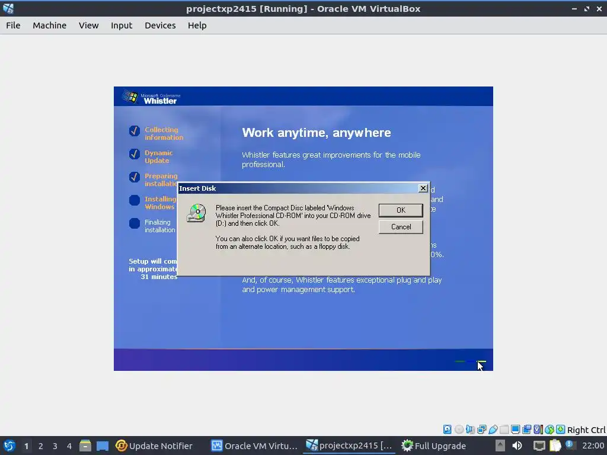This screenshot has height=455, width=607.
Task: Click OK in the Insert Disk dialog
Action: click(401, 210)
